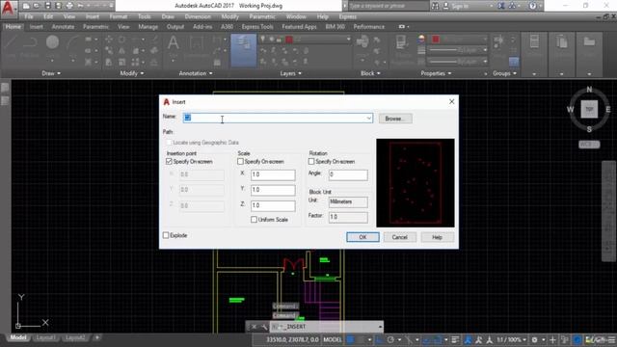Screen dimensions: 617x347
Task: Click the large Text (A) annotation tool
Action: click(174, 42)
